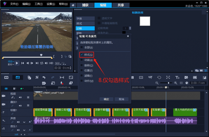The image size is (209, 137).
Task: Open add track green triangle dropdown
Action: coord(22,89)
